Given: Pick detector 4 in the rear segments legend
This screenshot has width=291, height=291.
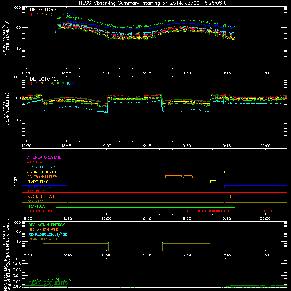Looking at the screenshot, I should coord(47,84).
